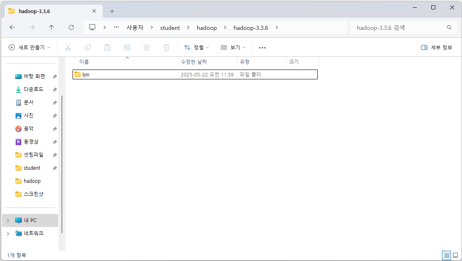
Task: Click the Delete trash can icon
Action: 166,47
